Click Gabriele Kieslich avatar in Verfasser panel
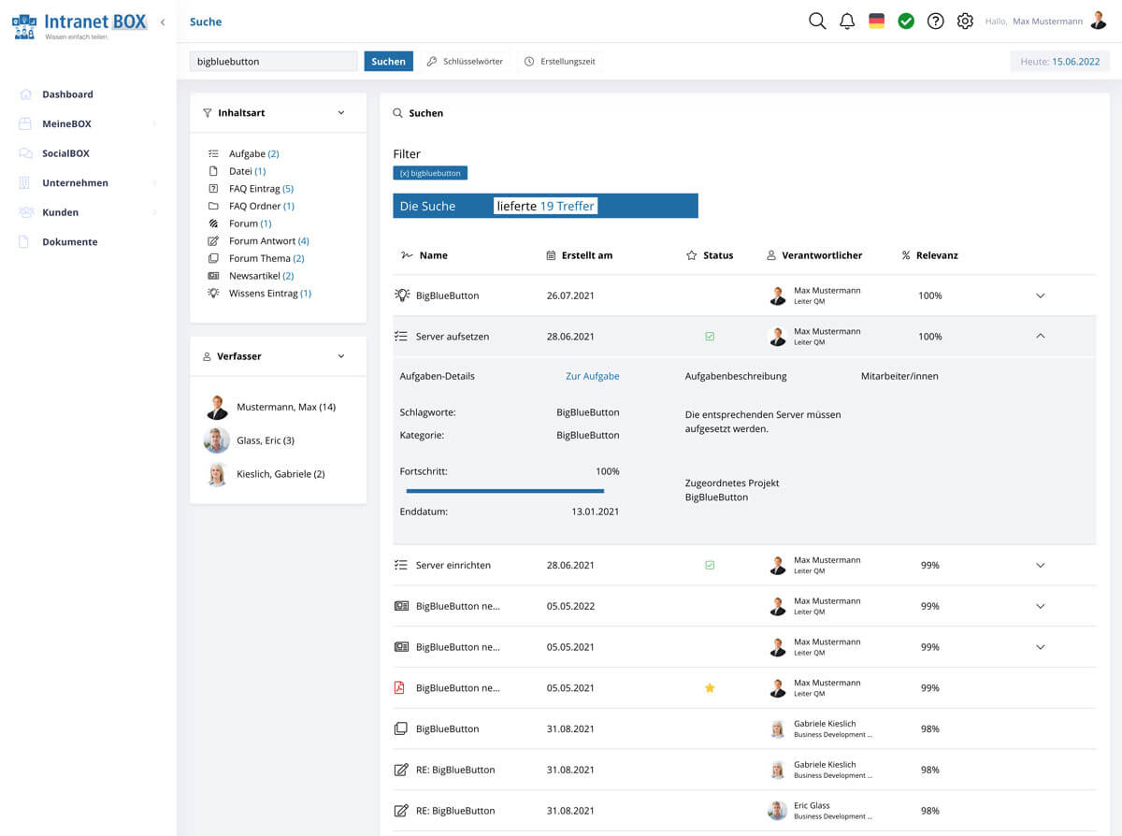Viewport: 1122px width, 836px height. pos(217,474)
